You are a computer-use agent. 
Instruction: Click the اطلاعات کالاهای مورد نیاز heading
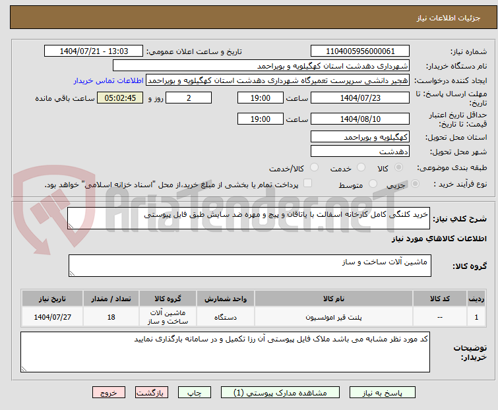[x=439, y=239]
